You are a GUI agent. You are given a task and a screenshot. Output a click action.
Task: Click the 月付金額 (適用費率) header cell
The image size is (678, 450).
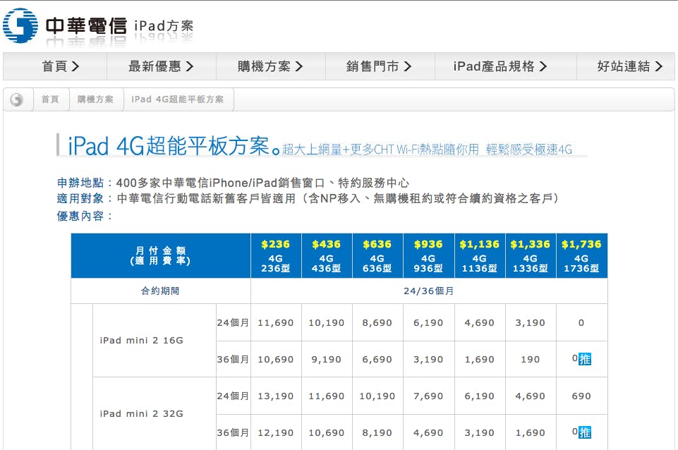161,255
